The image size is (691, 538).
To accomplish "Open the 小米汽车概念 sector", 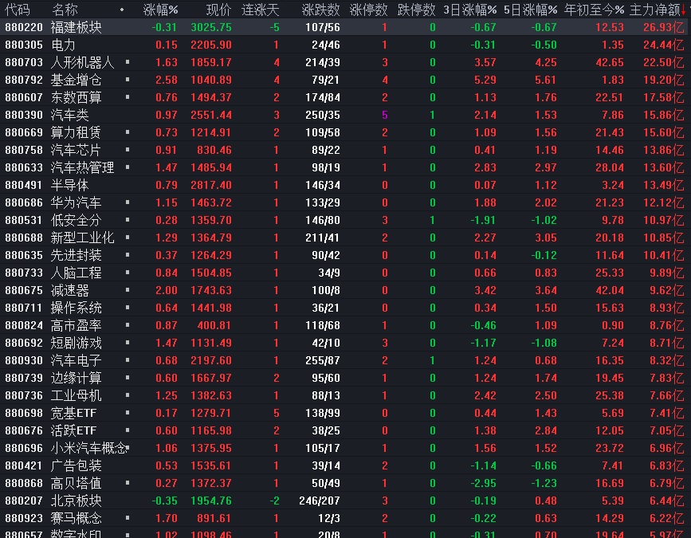I will [89, 448].
